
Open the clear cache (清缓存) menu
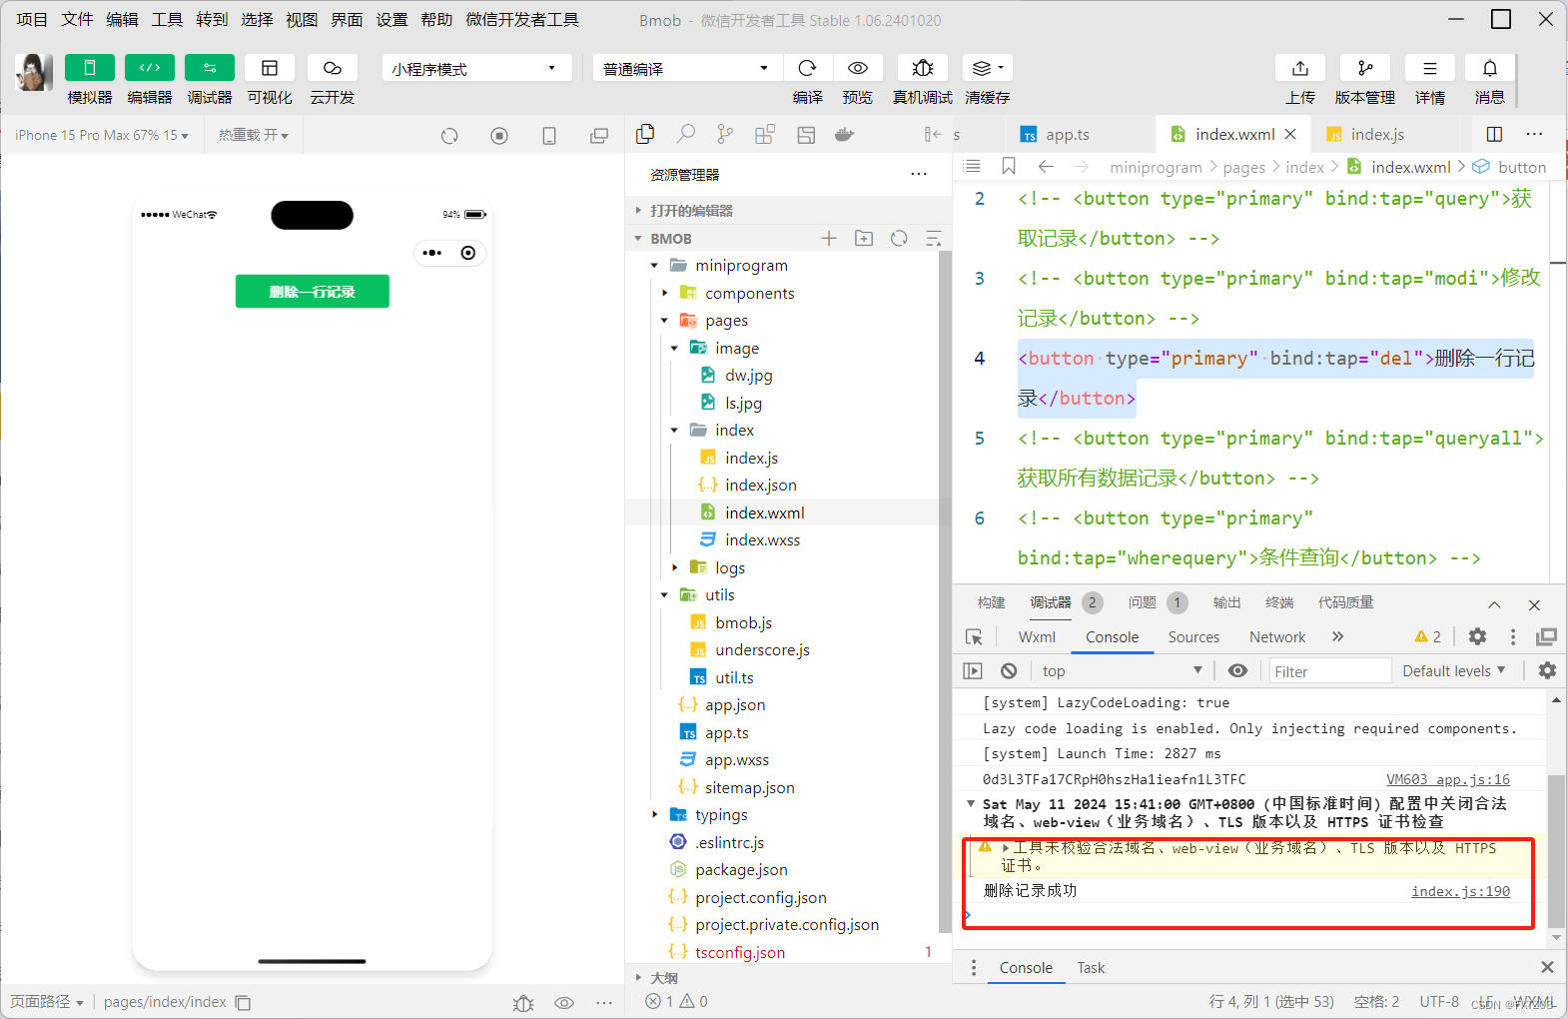(x=988, y=68)
